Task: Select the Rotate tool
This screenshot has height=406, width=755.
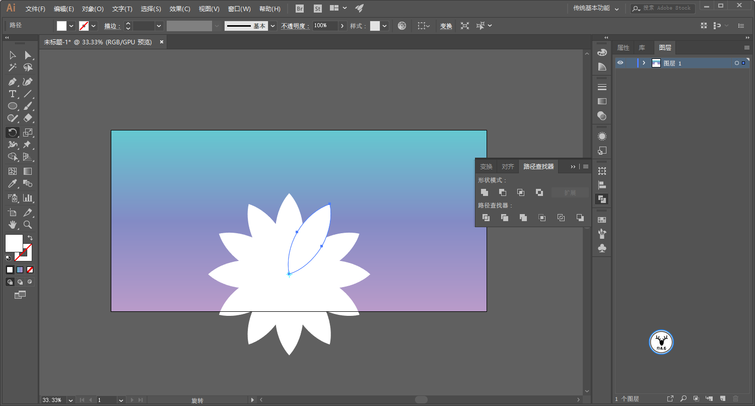Action: (13, 132)
